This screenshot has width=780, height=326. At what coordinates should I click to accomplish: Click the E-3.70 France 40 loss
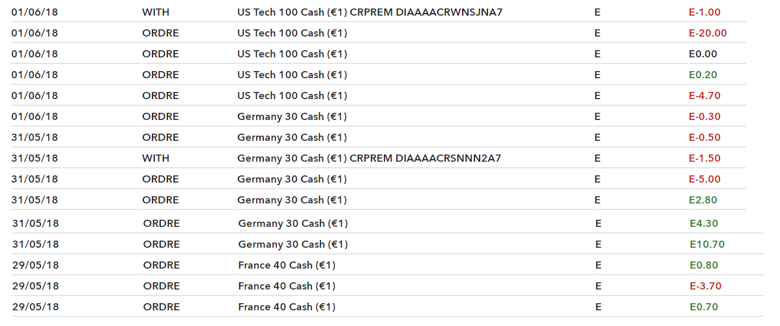(705, 286)
